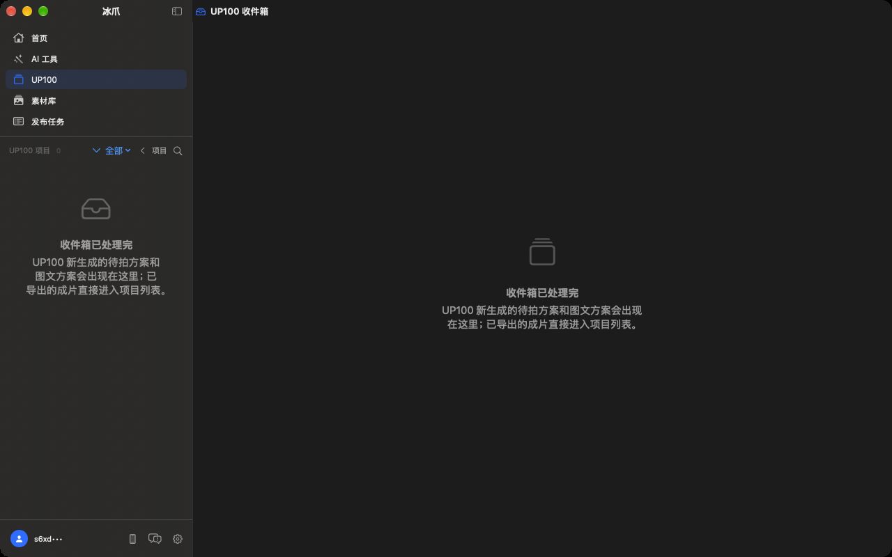Toggle the sidebar panel icon
This screenshot has height=557, width=892.
point(177,11)
